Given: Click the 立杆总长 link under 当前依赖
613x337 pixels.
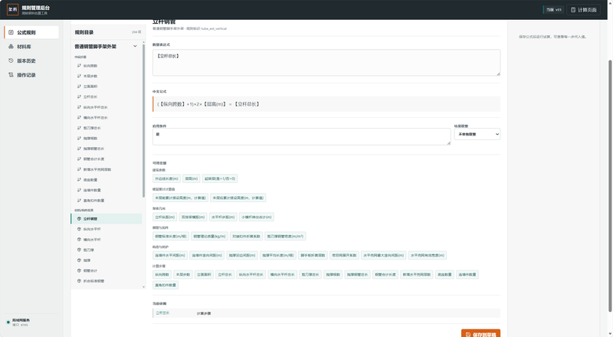Looking at the screenshot, I should pyautogui.click(x=162, y=313).
